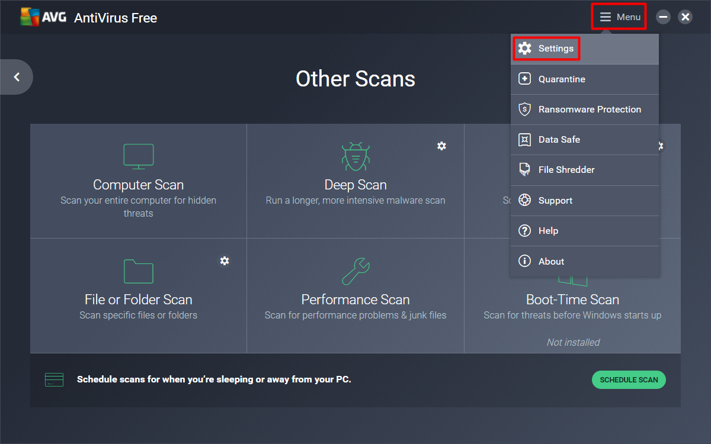The height and width of the screenshot is (444, 711).
Task: Minimize the AVG AntiVirus window
Action: coord(664,17)
